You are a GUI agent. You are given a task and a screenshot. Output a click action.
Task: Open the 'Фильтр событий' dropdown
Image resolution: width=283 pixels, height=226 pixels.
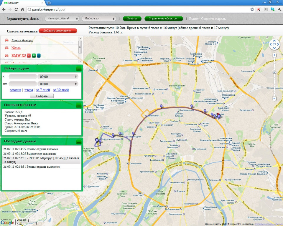(x=62, y=19)
